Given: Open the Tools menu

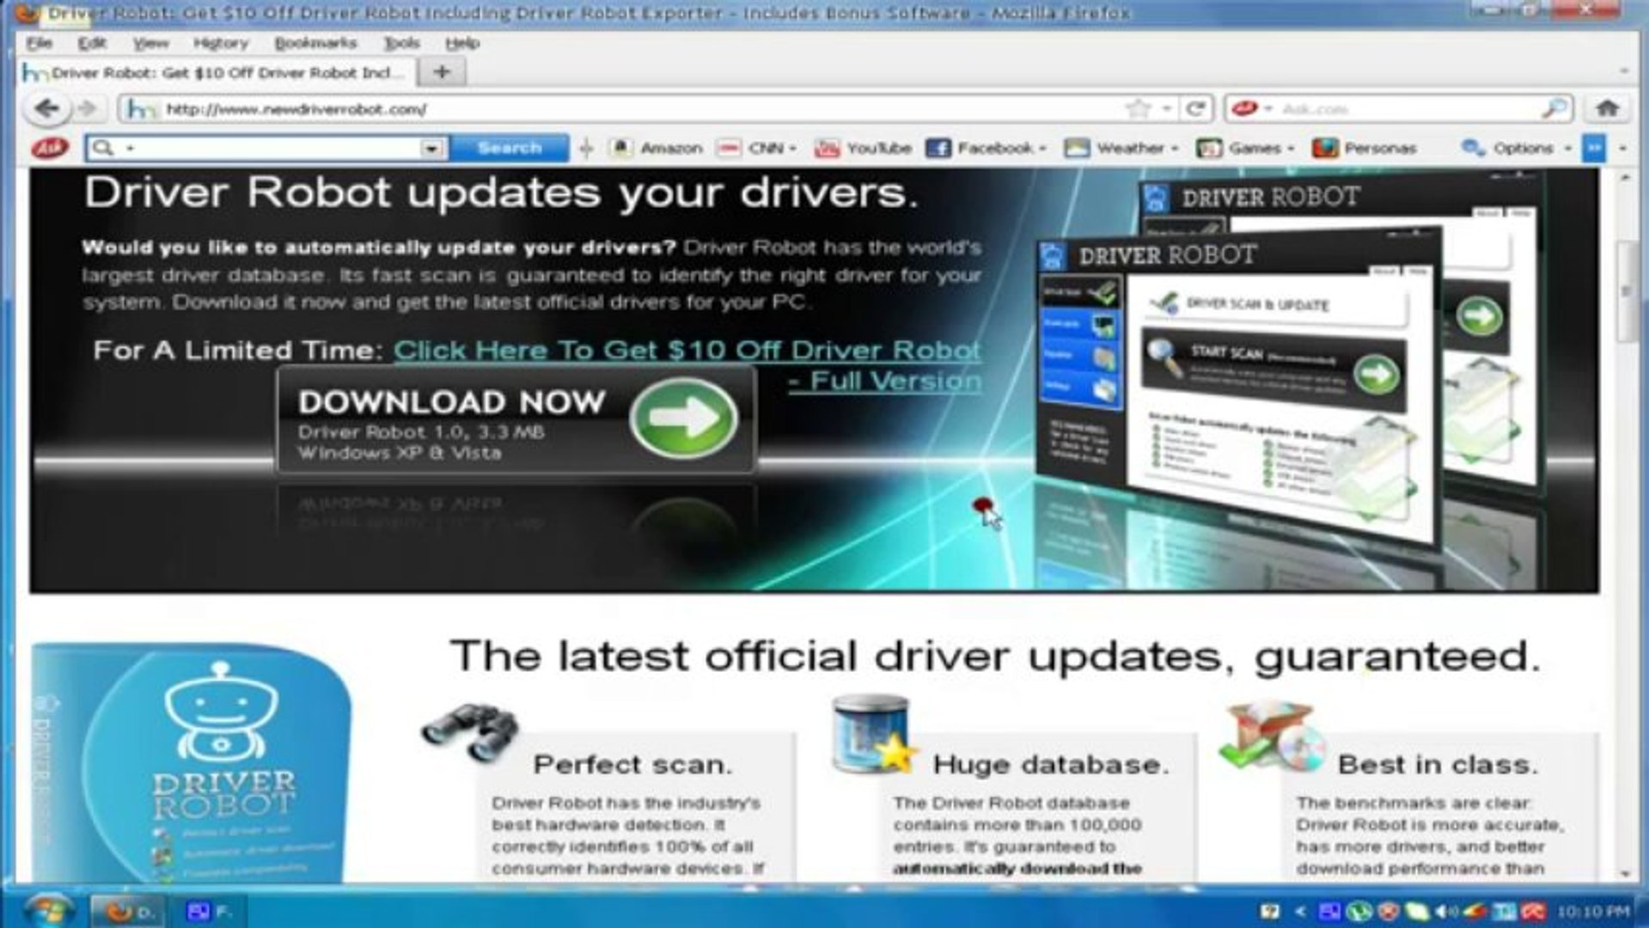Looking at the screenshot, I should (401, 42).
